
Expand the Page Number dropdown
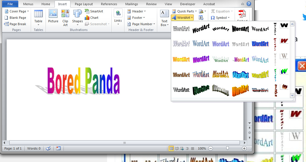(x=141, y=24)
